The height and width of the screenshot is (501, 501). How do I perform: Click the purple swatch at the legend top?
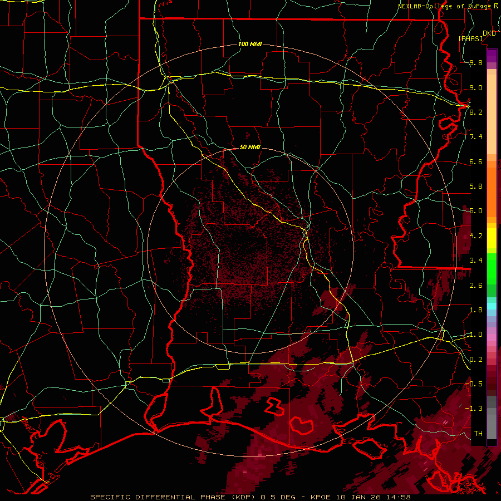tap(492, 56)
